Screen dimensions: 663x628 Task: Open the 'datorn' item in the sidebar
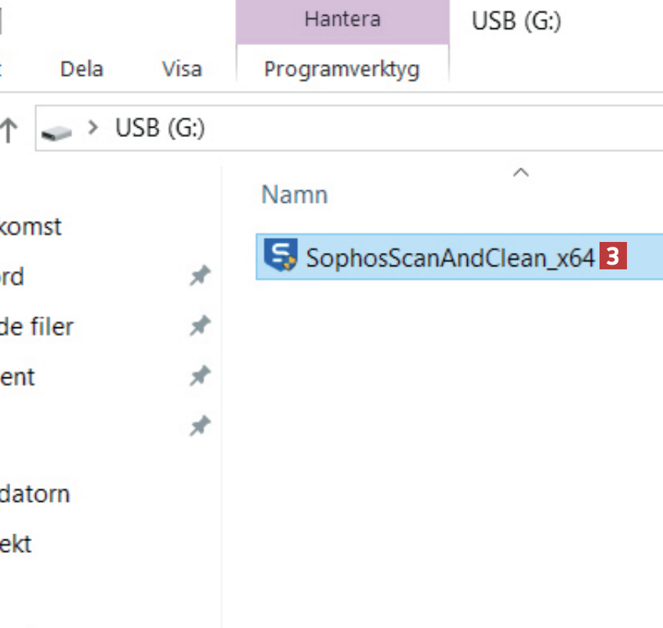point(34,494)
